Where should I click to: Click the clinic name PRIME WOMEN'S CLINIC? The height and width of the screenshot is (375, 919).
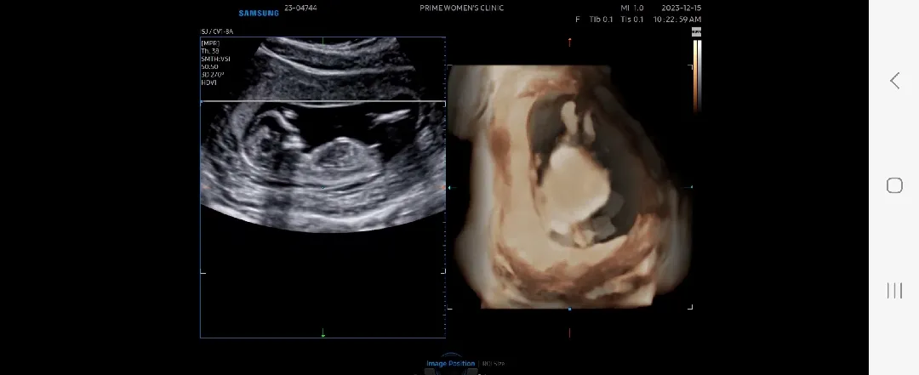(462, 9)
